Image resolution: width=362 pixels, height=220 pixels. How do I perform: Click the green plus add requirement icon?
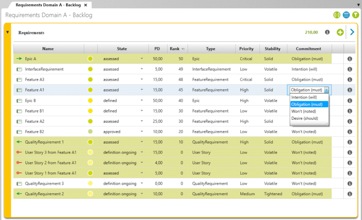click(x=340, y=32)
